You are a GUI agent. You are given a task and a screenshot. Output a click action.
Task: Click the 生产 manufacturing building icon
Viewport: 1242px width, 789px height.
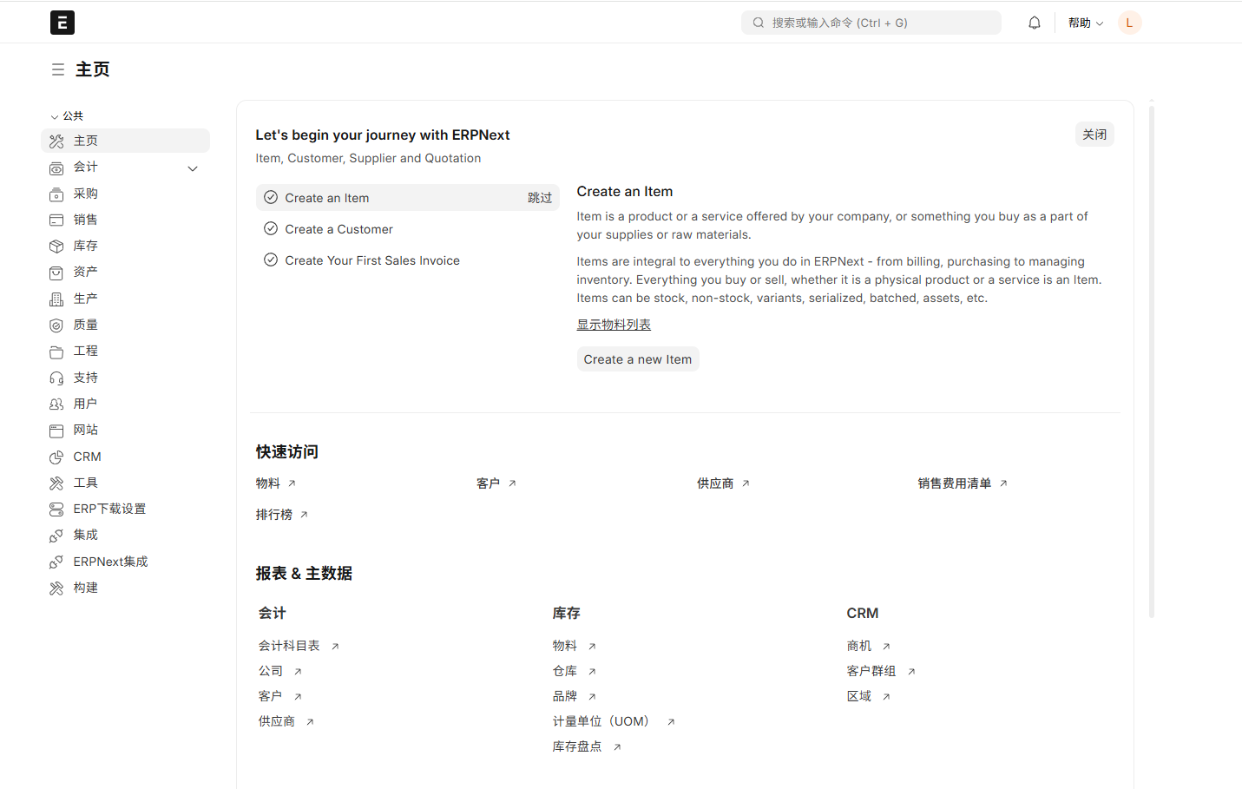coord(56,299)
